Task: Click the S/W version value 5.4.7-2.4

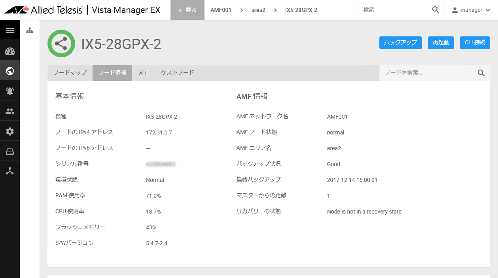Action: pos(157,243)
